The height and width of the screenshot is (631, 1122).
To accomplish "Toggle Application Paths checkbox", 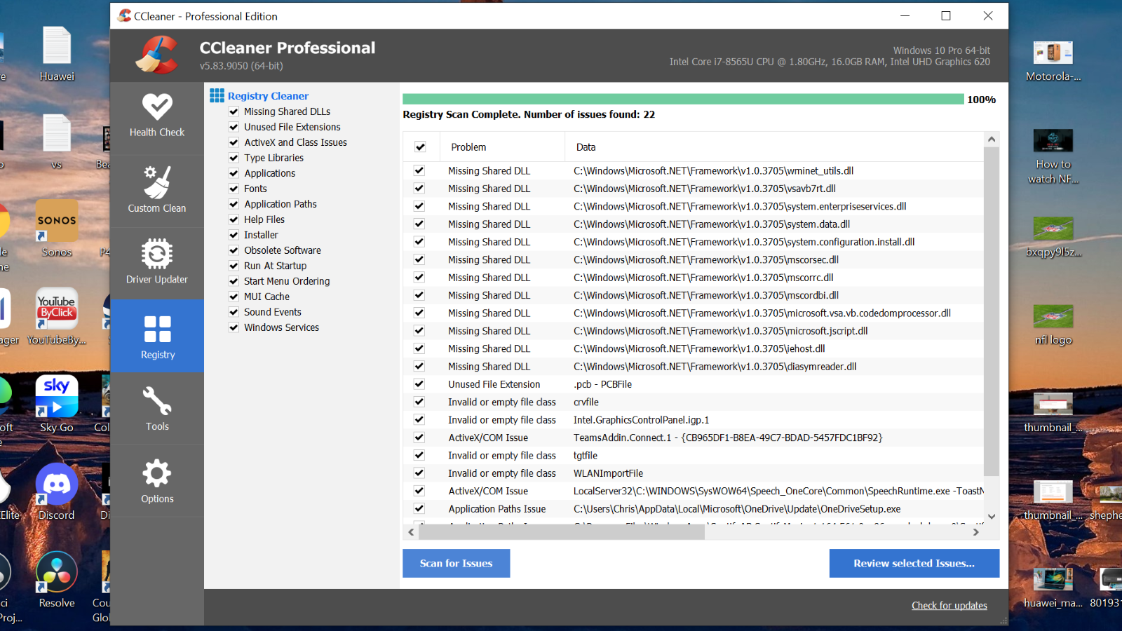I will pos(234,204).
